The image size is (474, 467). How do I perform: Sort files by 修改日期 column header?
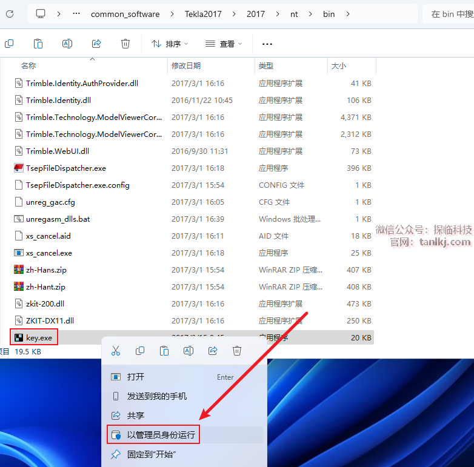pyautogui.click(x=186, y=65)
